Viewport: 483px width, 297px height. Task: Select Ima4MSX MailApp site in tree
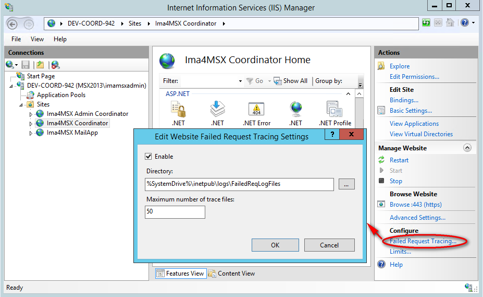click(72, 133)
